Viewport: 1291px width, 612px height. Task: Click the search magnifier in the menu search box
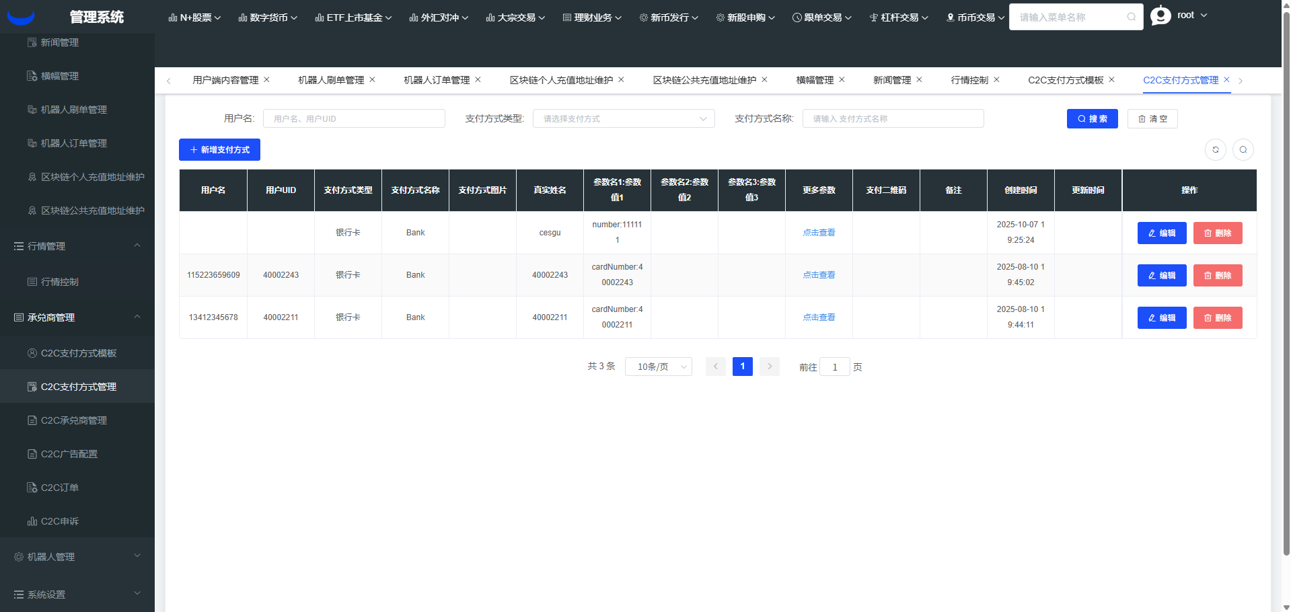(x=1132, y=17)
